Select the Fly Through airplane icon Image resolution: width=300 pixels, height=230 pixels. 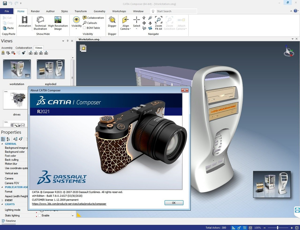click(150, 23)
